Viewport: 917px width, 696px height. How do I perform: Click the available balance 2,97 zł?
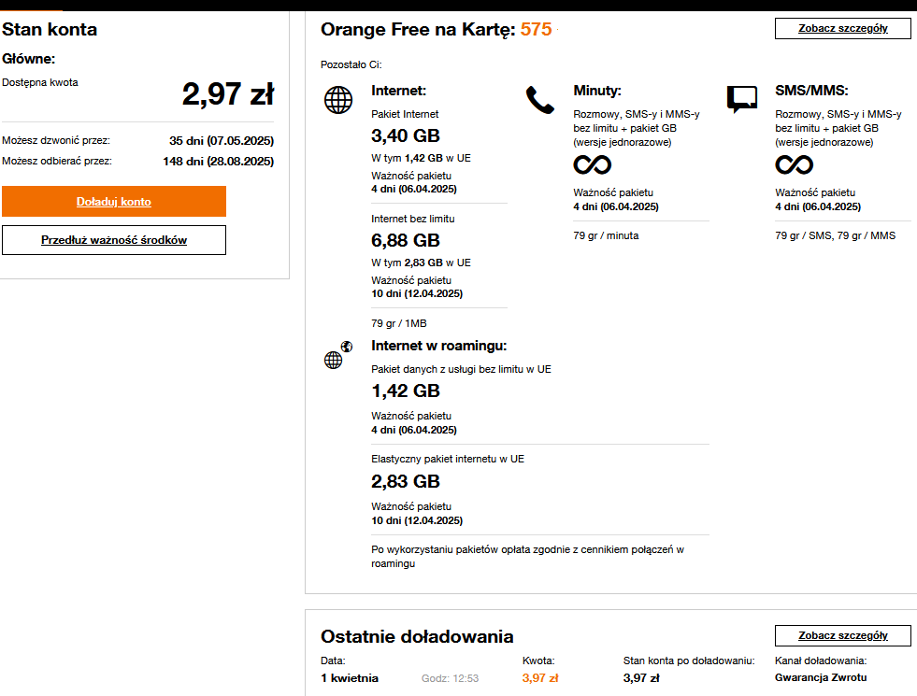(227, 94)
